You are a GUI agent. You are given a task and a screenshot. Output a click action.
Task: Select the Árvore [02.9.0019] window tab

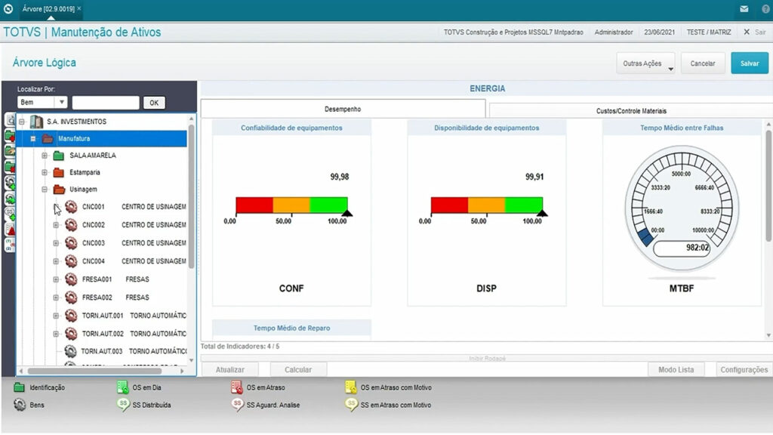click(x=48, y=9)
